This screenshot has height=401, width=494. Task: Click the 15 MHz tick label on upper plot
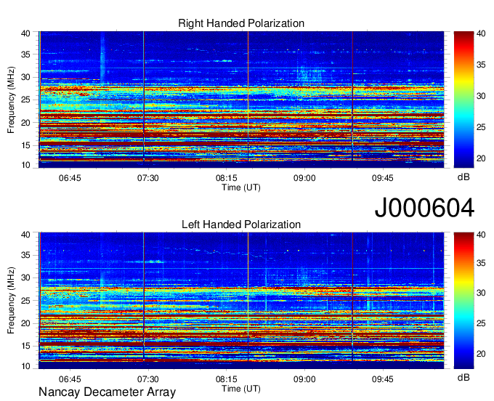25,145
